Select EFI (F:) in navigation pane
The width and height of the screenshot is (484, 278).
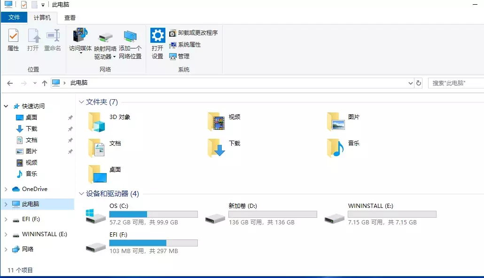tap(26, 219)
